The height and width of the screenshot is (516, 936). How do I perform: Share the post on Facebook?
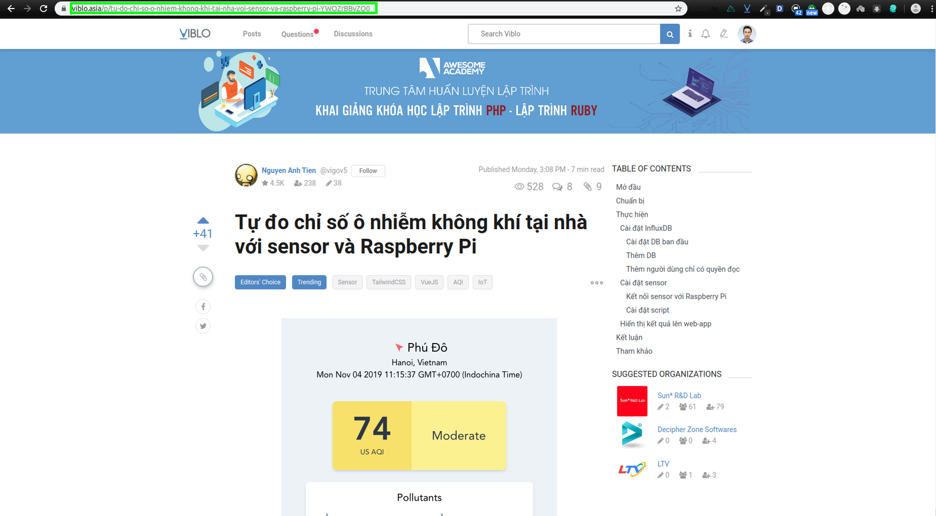203,307
